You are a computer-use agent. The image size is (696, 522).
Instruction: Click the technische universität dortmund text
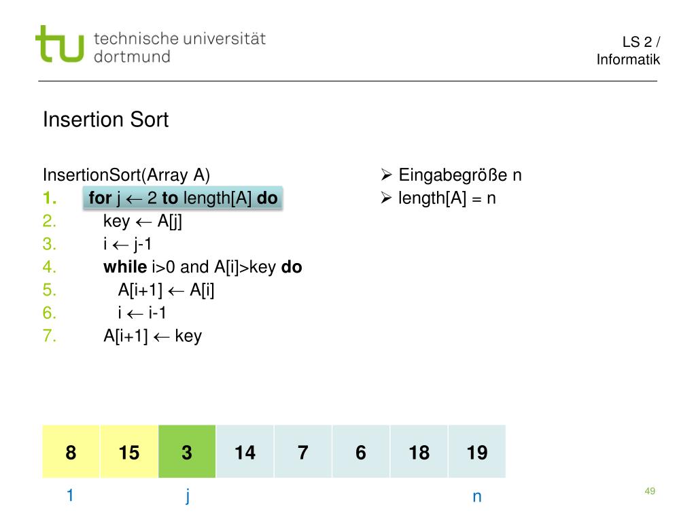tap(179, 47)
